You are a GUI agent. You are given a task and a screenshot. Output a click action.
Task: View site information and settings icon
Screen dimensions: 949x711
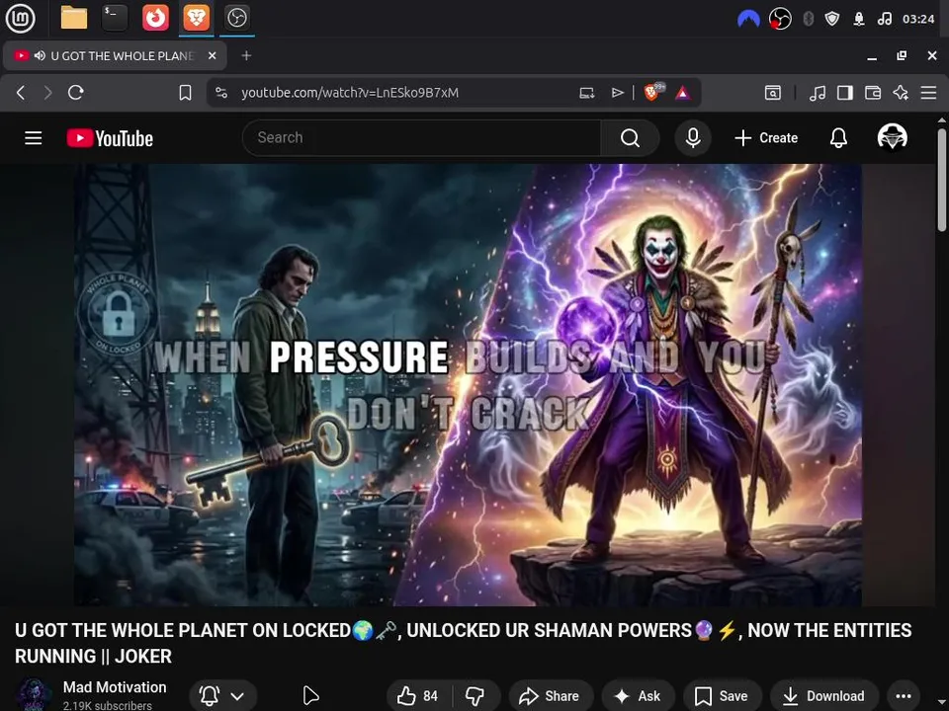click(221, 93)
